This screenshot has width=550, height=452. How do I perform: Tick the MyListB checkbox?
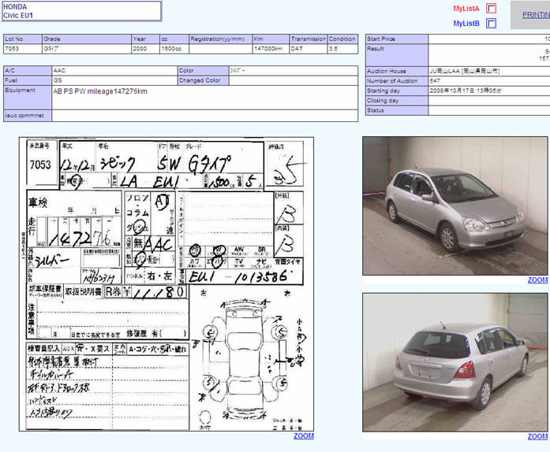[x=492, y=24]
